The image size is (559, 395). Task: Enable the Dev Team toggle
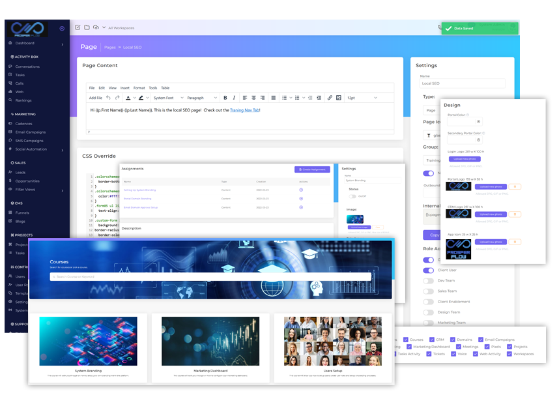(x=427, y=280)
